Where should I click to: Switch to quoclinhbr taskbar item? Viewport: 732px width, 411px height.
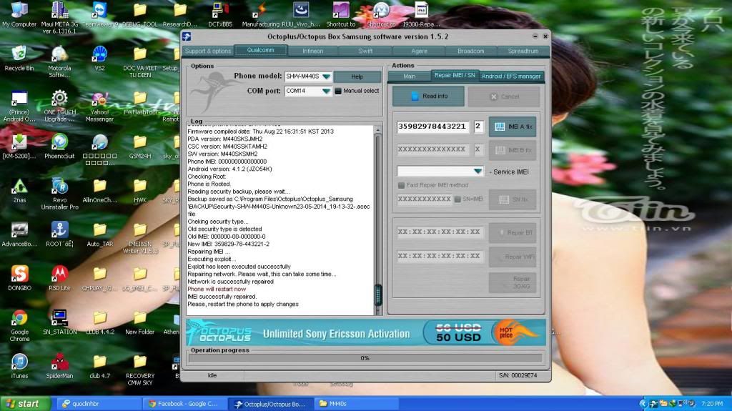pos(99,404)
